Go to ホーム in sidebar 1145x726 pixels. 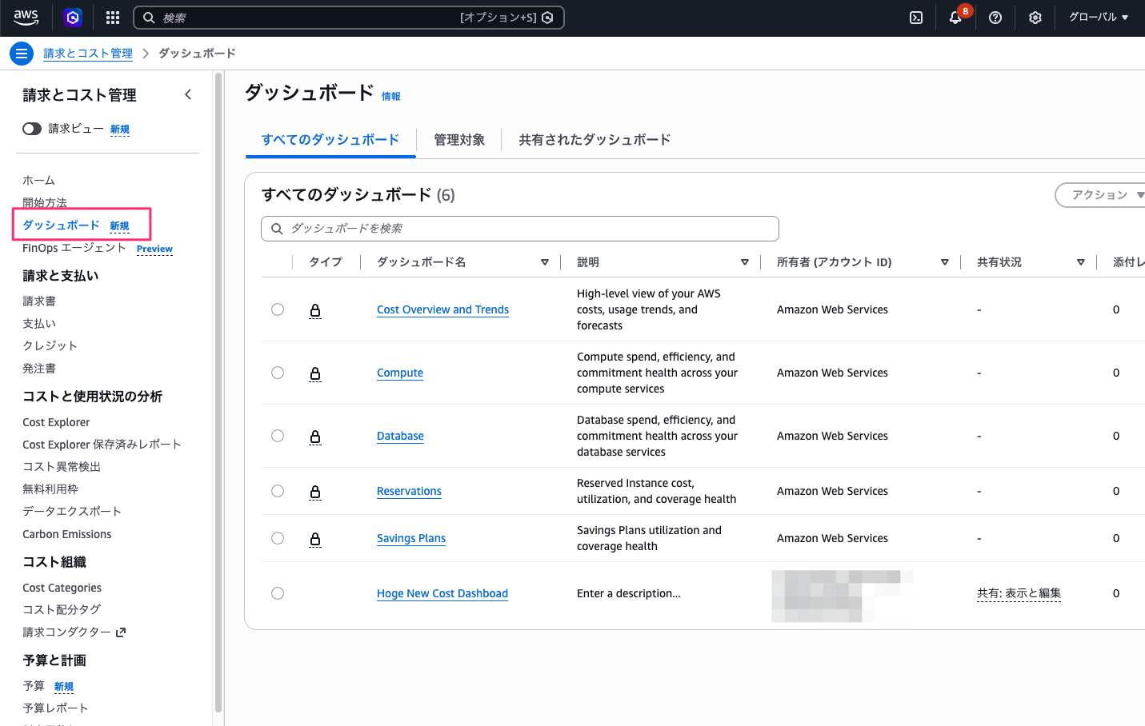click(39, 181)
